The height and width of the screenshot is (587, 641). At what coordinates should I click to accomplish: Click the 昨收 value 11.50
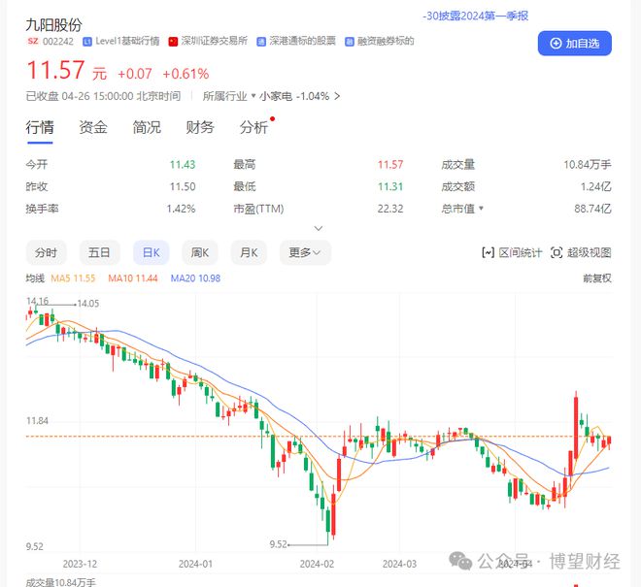pyautogui.click(x=183, y=186)
